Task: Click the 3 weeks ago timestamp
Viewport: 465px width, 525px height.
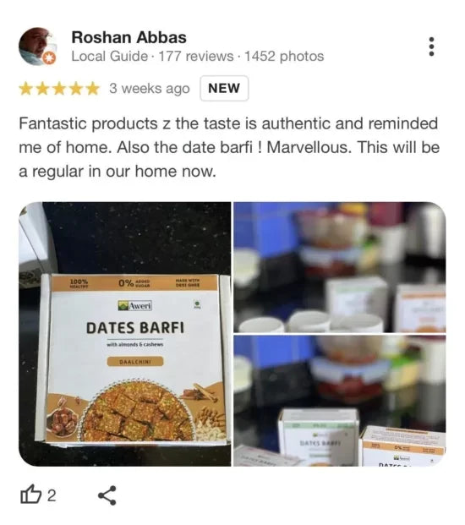Action: (x=150, y=89)
